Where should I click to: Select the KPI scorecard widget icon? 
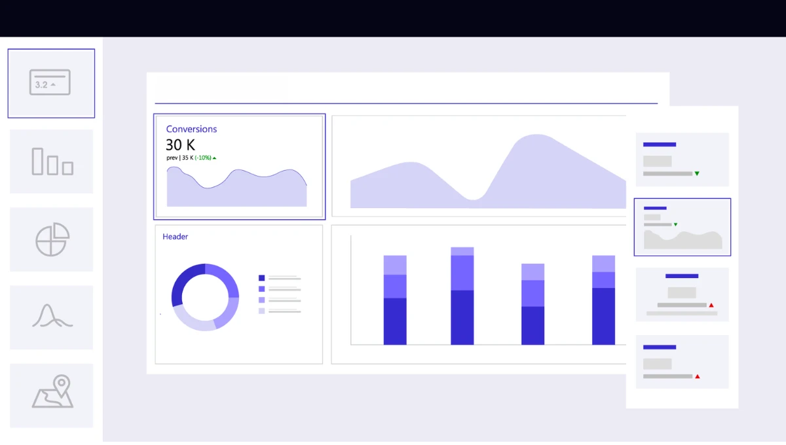(50, 83)
